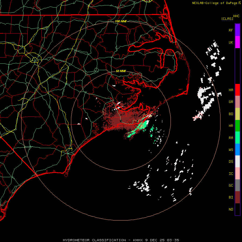
Task: Click the BI legend label
Action: pyautogui.click(x=231, y=197)
